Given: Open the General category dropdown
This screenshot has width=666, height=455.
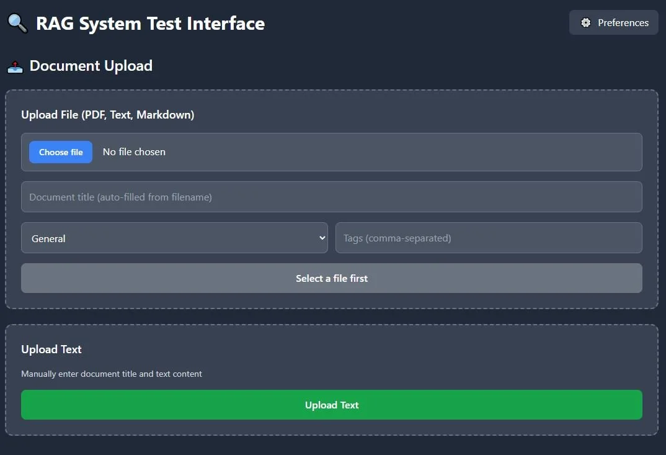Looking at the screenshot, I should click(174, 238).
